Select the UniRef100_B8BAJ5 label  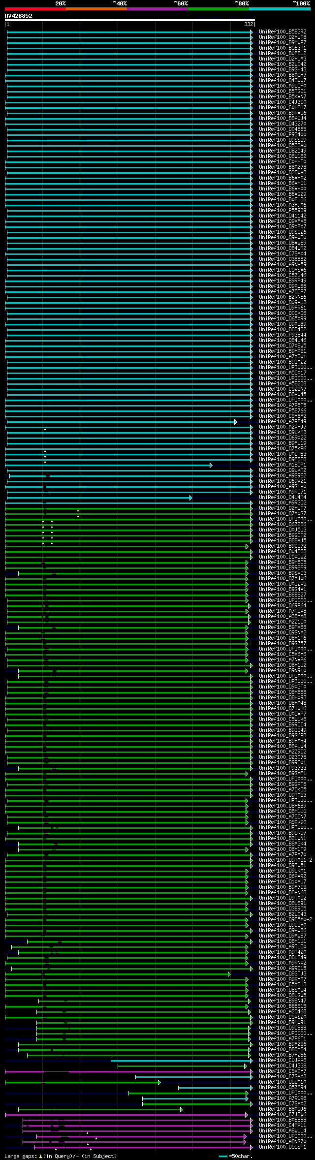click(x=283, y=541)
